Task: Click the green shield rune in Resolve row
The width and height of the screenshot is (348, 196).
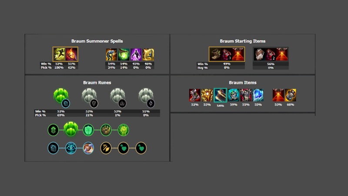Action: pyautogui.click(x=88, y=130)
